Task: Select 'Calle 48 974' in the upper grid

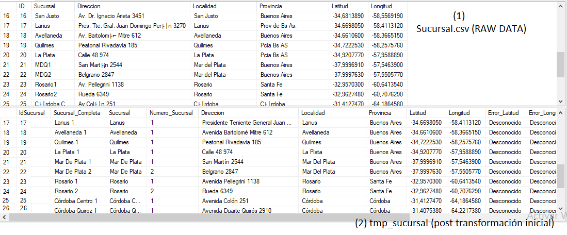Action: point(133,55)
